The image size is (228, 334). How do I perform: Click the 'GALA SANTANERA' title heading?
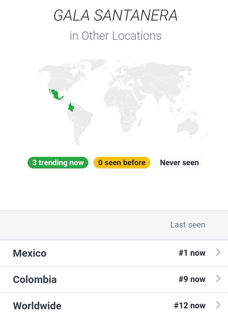(x=115, y=15)
